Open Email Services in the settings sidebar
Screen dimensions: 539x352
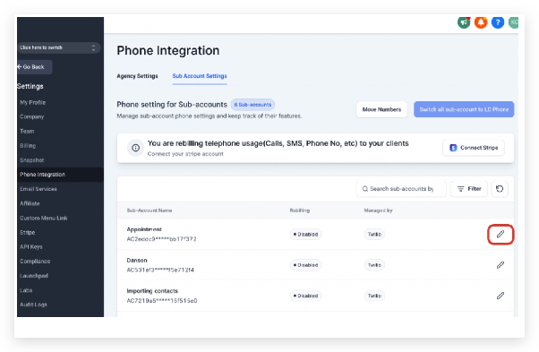click(38, 189)
